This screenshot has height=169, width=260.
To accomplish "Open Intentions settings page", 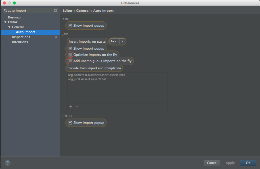I will click(x=20, y=42).
